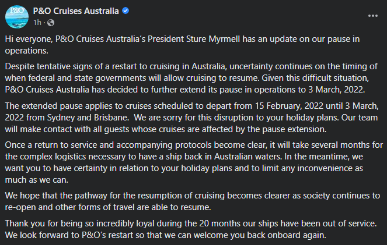The height and width of the screenshot is (245, 387).
Task: Click the globe public privacy icon
Action: [51, 23]
